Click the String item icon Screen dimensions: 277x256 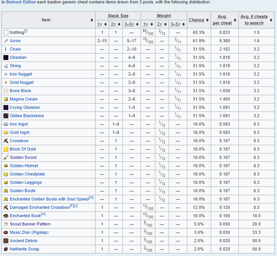(x=6, y=66)
